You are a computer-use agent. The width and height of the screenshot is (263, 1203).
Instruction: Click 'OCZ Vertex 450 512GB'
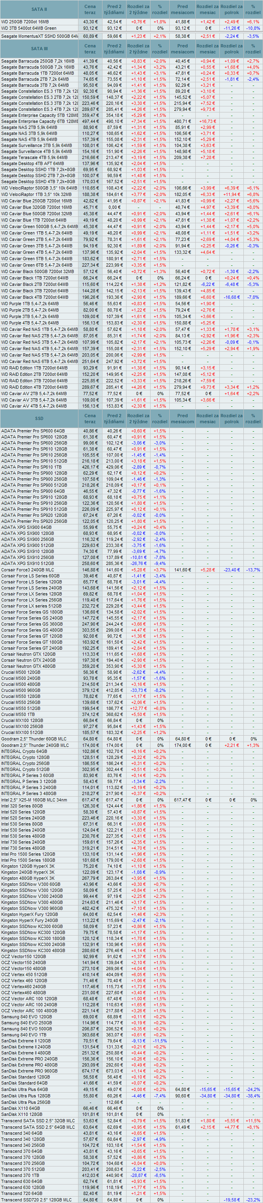[x=24, y=975]
